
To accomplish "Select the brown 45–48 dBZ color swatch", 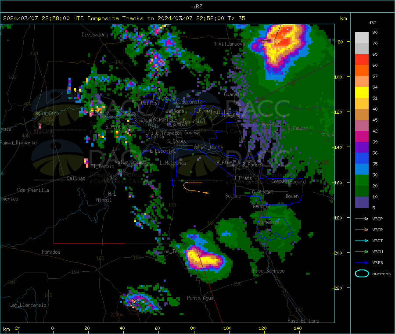I will coord(362,115).
